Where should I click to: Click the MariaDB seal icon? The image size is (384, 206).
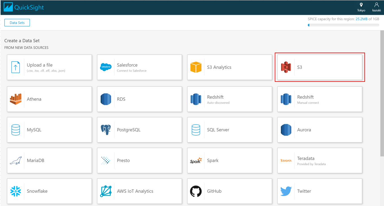16,161
